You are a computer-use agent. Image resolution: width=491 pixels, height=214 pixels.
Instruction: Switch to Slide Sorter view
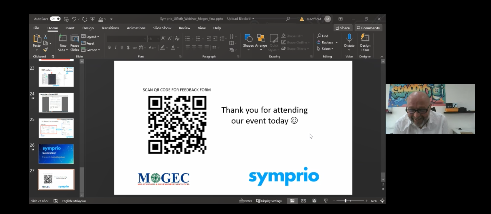point(303,201)
